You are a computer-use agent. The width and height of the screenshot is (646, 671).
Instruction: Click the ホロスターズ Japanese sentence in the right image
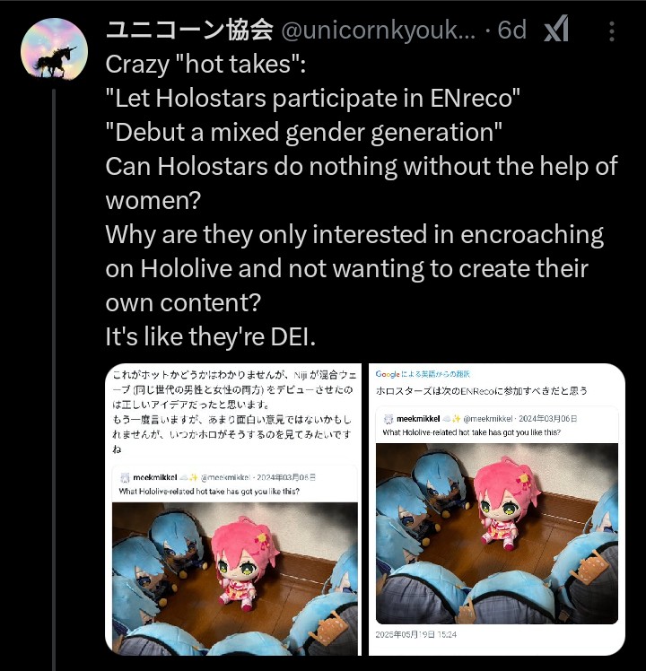[481, 391]
